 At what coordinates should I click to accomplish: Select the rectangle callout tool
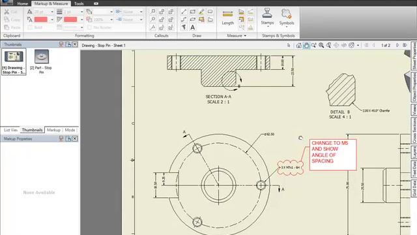point(153,12)
